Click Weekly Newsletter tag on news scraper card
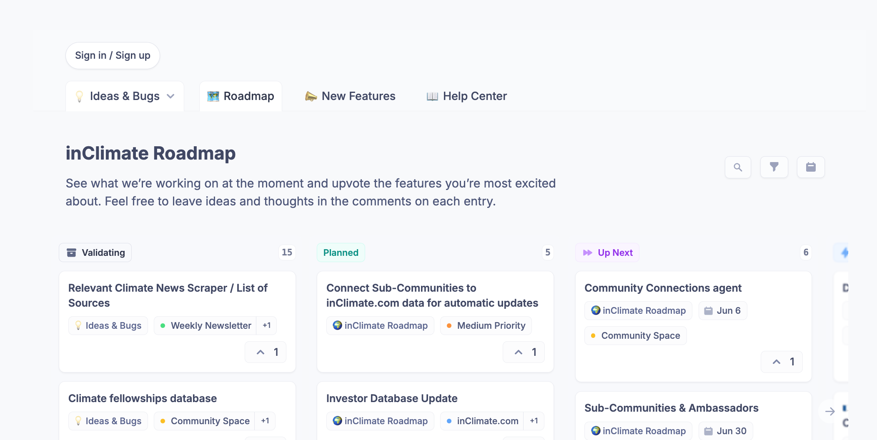877x440 pixels. [205, 325]
